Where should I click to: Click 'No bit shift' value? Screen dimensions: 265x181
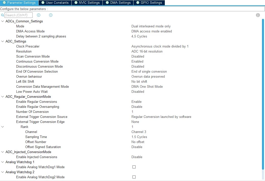click(x=139, y=82)
